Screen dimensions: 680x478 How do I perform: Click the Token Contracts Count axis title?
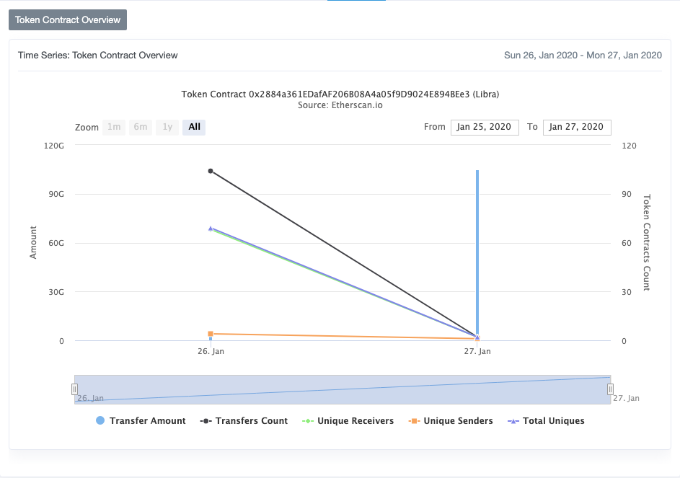click(x=647, y=242)
